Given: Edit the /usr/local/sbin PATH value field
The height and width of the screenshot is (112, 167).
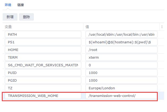Looking at the screenshot, I should click(x=121, y=35).
